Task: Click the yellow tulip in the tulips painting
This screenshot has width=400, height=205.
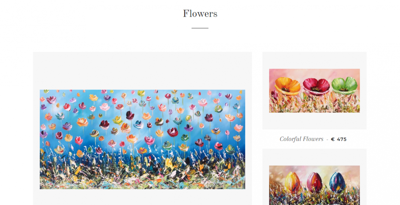Action: [292, 182]
